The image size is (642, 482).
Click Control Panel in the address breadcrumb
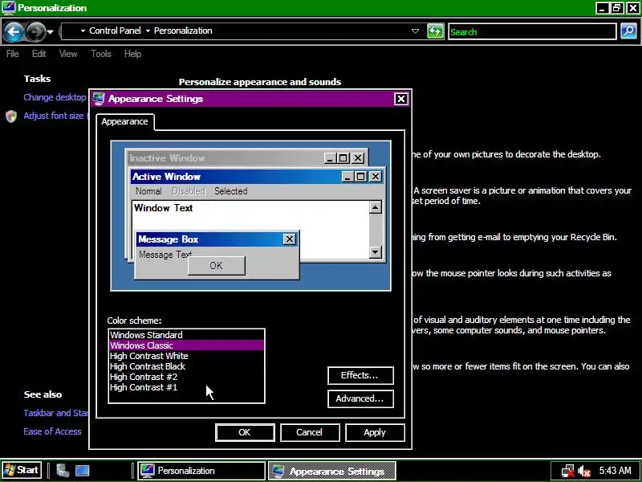pos(115,31)
